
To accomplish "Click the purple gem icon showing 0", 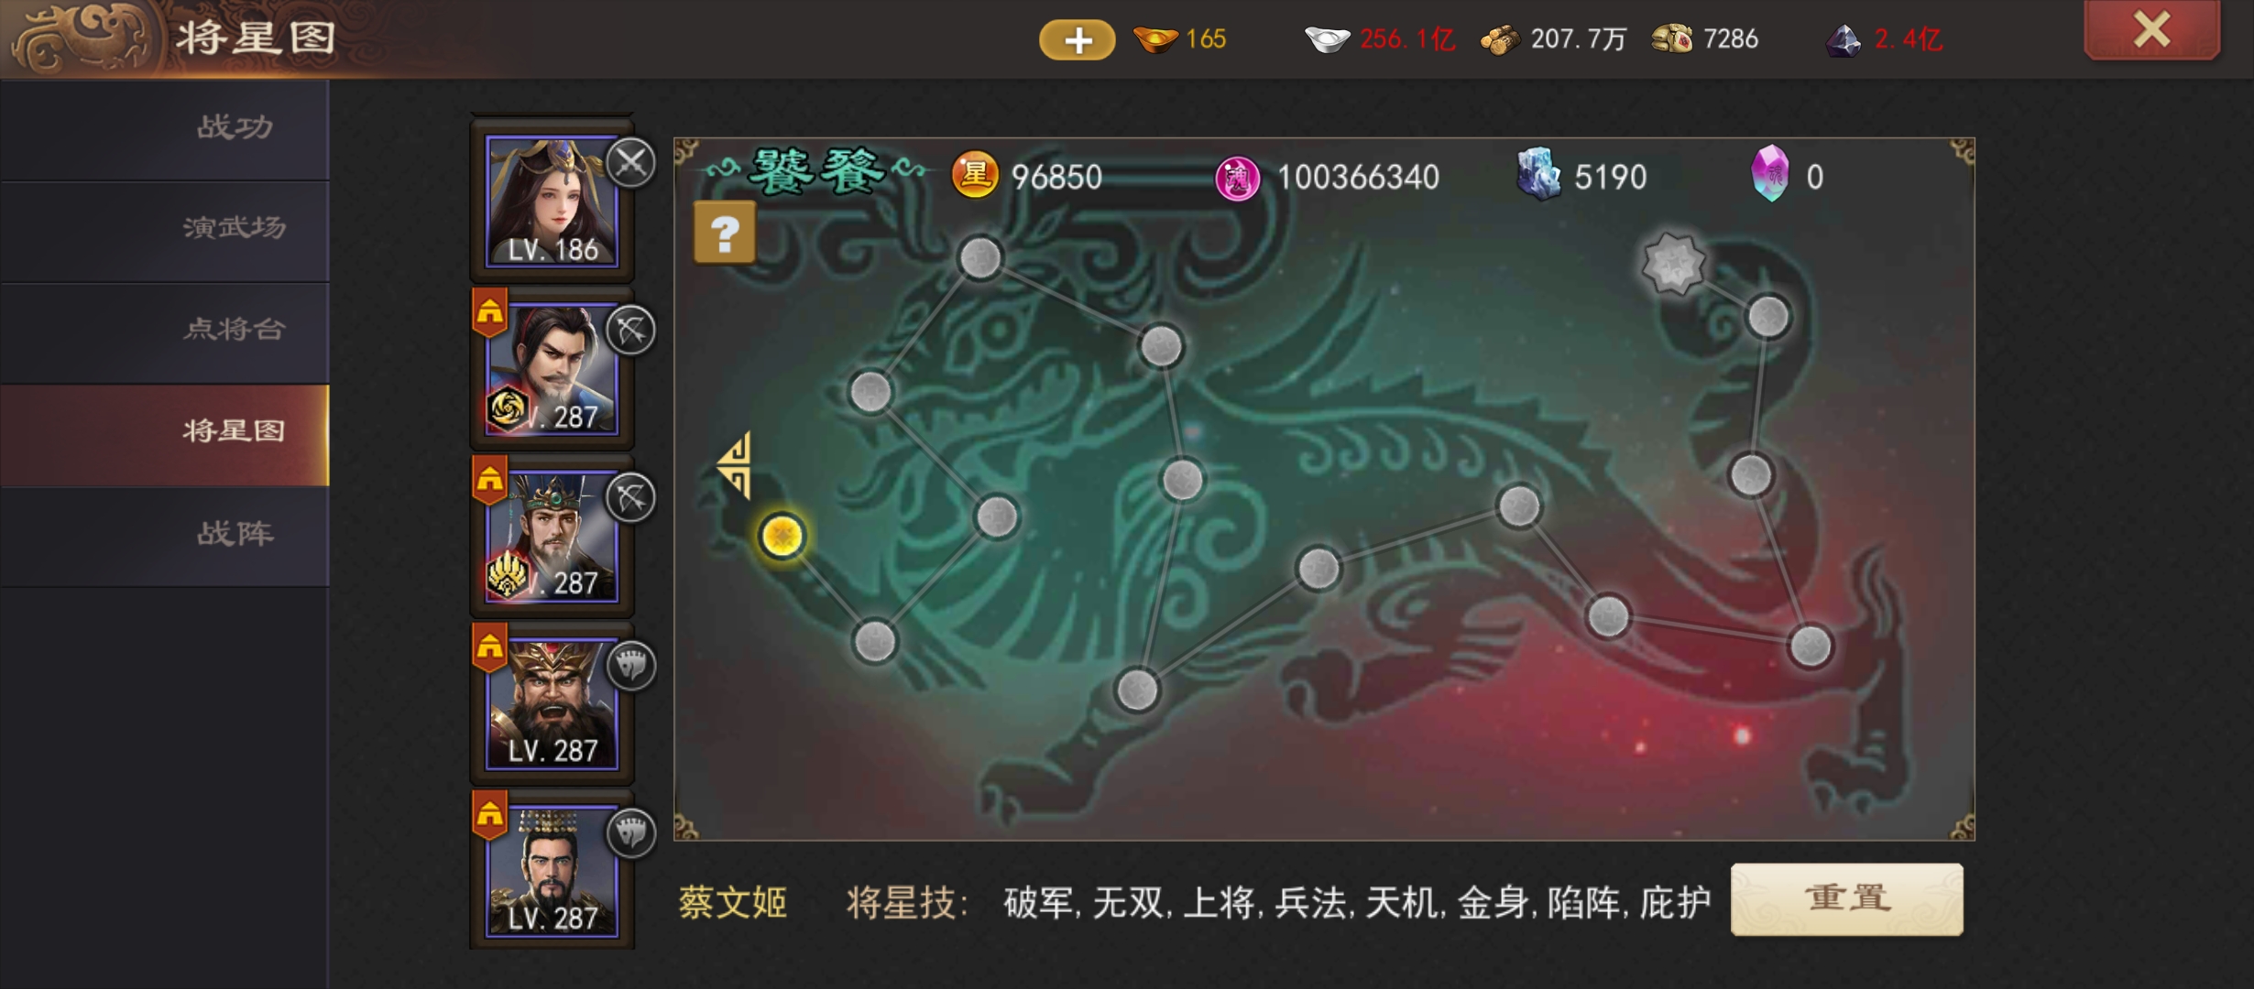I will coord(1770,173).
